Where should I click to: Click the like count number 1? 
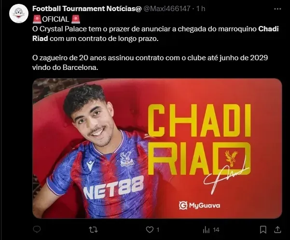pos(158,230)
